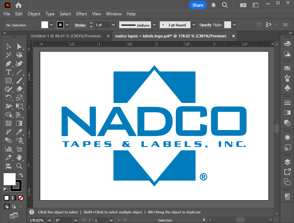Open stroke color dropdown arrow
Screen dimensions: 294x223
pos(67,25)
